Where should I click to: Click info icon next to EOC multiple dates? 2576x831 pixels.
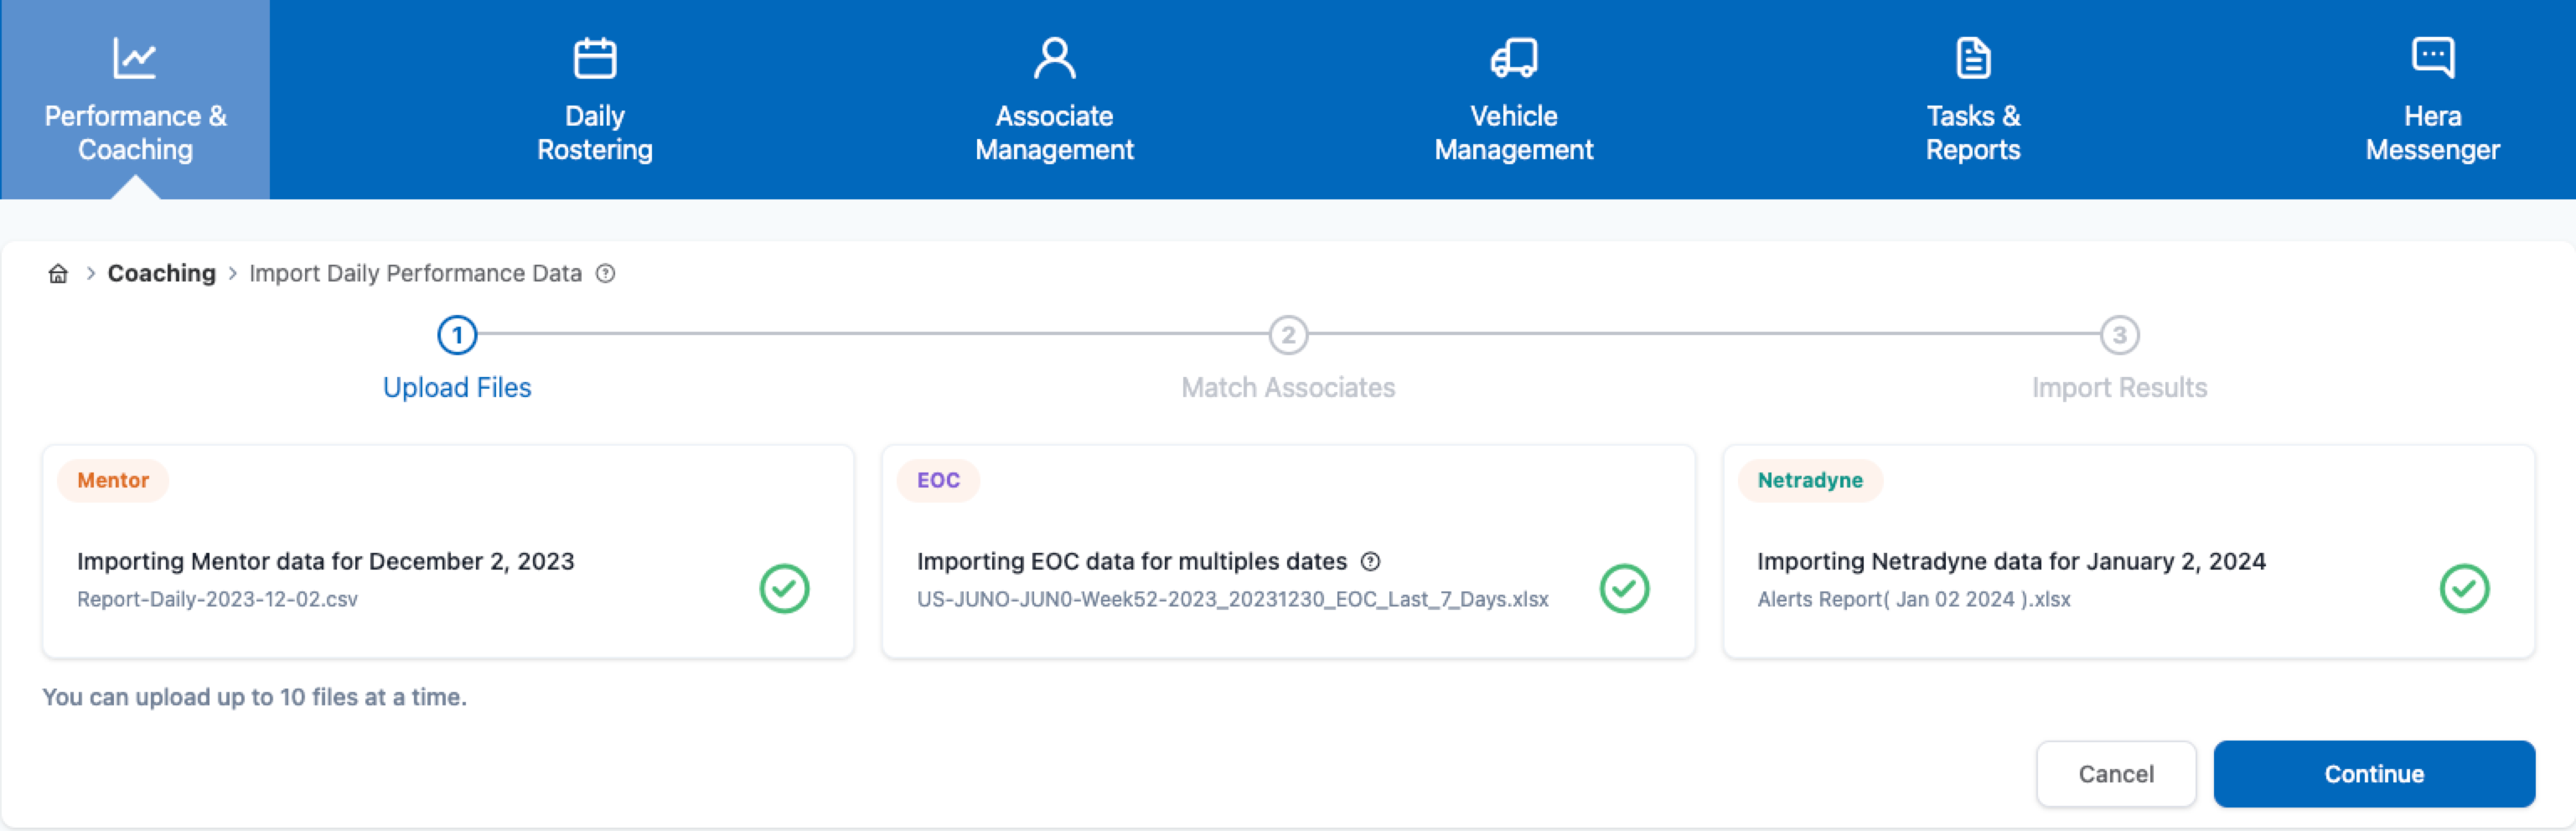1370,562
